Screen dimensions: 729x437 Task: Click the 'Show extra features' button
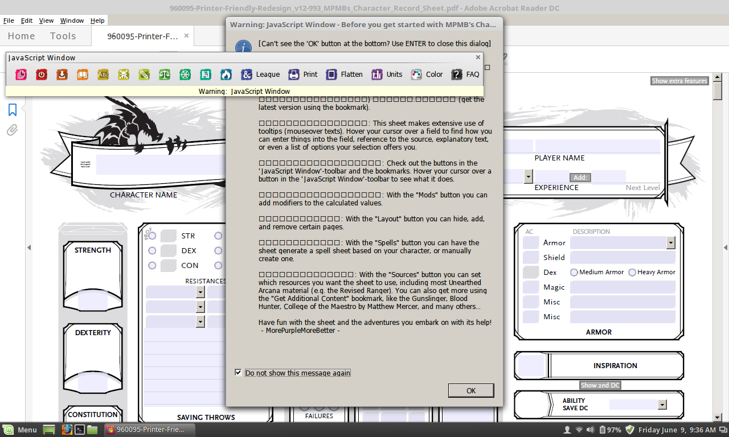[x=679, y=81]
